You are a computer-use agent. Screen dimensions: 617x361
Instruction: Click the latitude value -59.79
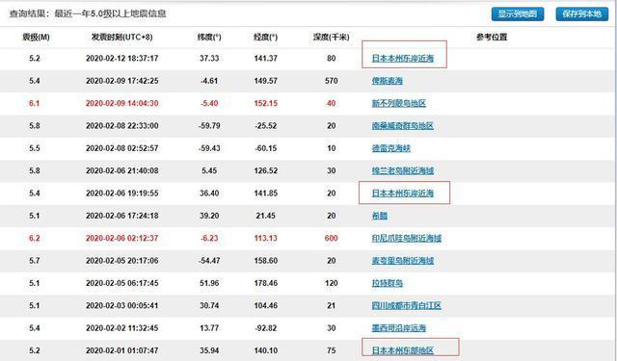(209, 126)
